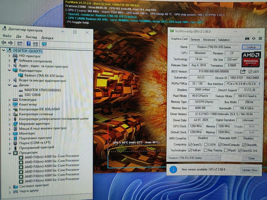Collapse the DESKTOP-QIUKKT3 root node
The image size is (267, 200).
3,50
